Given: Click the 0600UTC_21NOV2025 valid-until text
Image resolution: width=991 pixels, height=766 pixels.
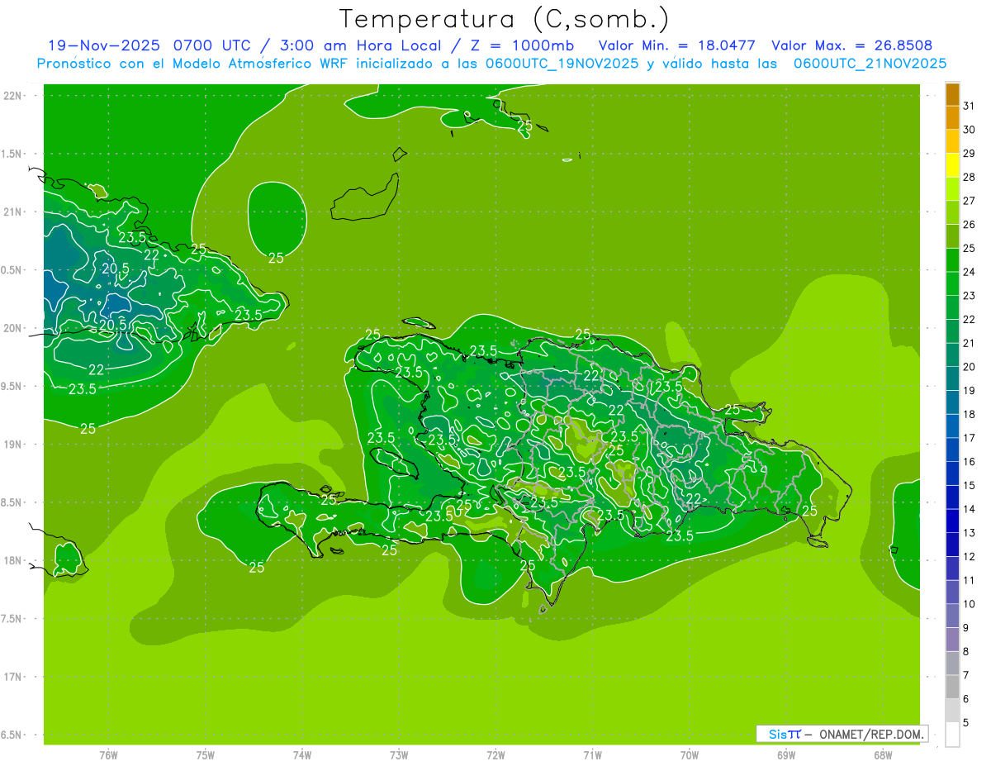Looking at the screenshot, I should [x=870, y=64].
